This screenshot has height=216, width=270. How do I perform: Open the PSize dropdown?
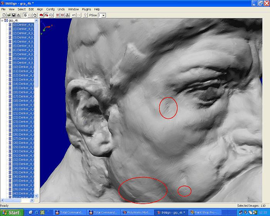click(104, 15)
